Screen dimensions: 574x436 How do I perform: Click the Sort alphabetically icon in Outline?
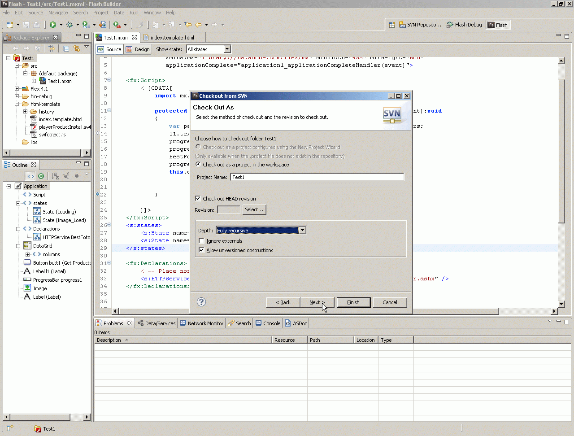tap(55, 176)
